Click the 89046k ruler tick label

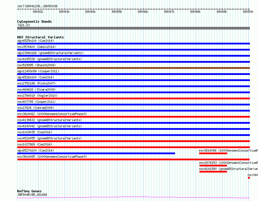pyautogui.click(x=143, y=12)
